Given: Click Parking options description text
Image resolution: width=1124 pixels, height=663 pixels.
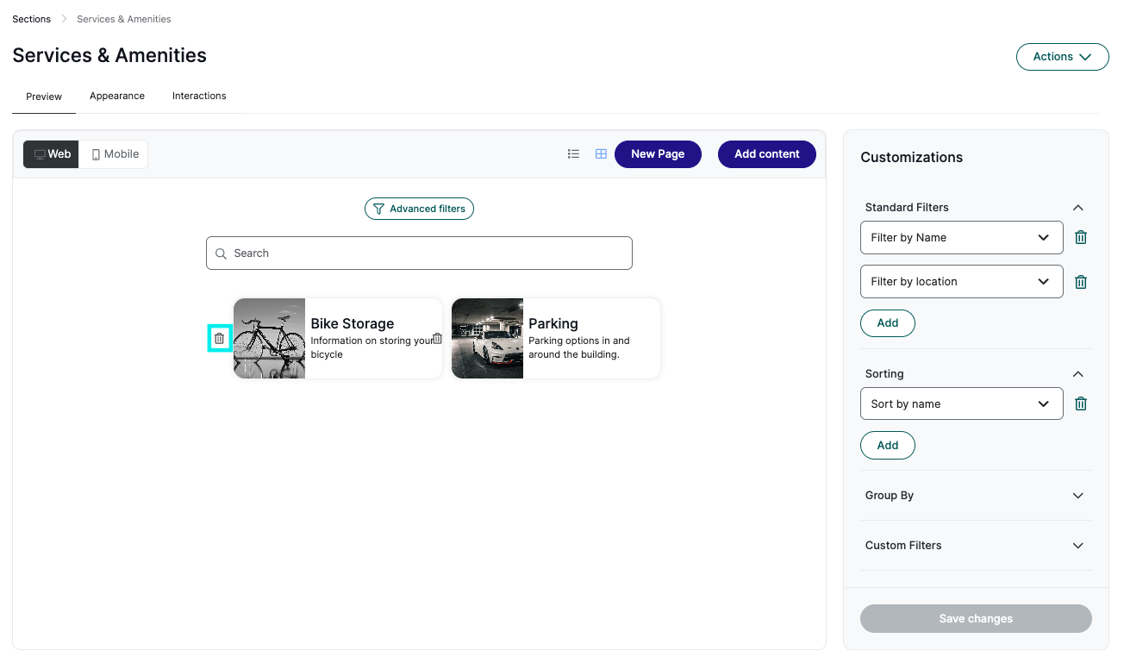Looking at the screenshot, I should (x=579, y=347).
